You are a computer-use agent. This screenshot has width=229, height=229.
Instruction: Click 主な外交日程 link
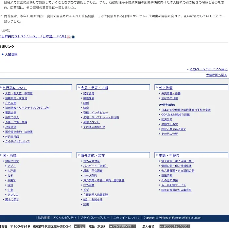[169, 98]
